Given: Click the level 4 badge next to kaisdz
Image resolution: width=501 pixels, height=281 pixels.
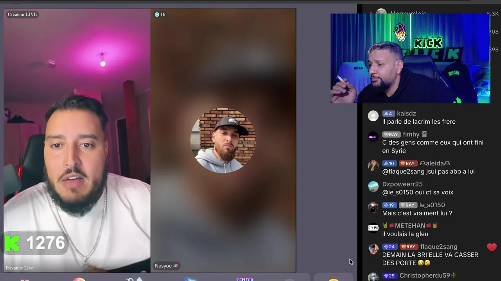Looking at the screenshot, I should (x=388, y=114).
